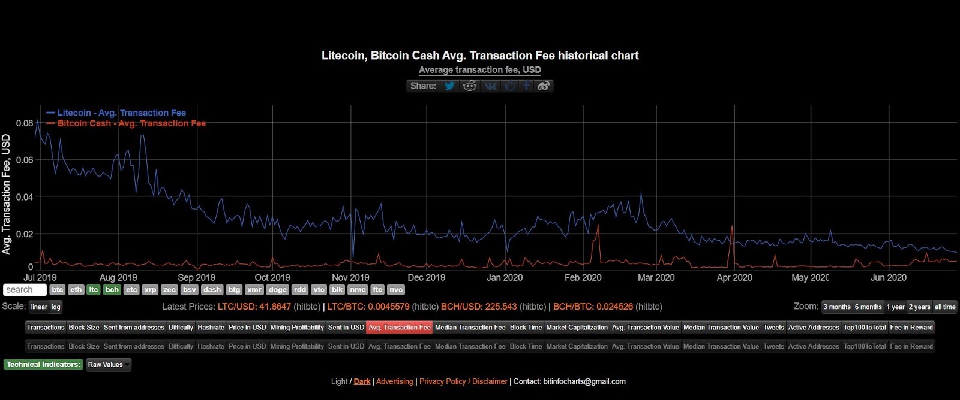Share chart via Facebook icon
The height and width of the screenshot is (400, 960).
[526, 86]
